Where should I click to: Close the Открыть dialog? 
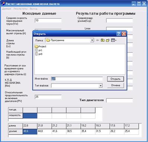point(123,34)
